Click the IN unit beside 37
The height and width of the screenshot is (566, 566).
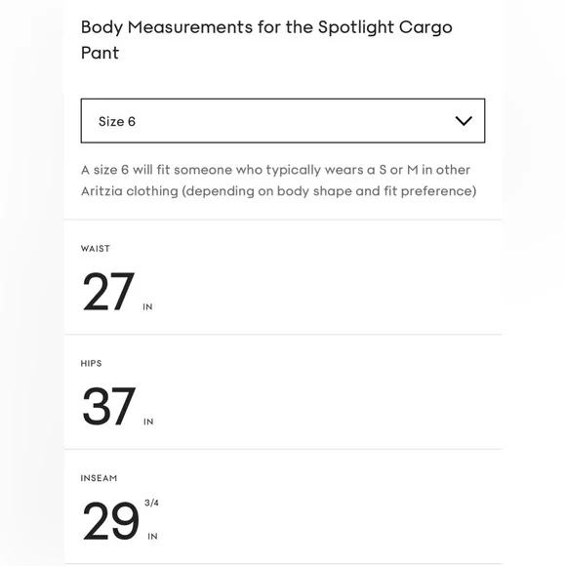[148, 422]
